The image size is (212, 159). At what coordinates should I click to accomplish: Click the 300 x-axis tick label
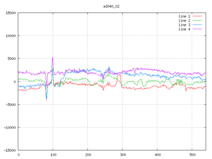pyautogui.click(x=123, y=154)
